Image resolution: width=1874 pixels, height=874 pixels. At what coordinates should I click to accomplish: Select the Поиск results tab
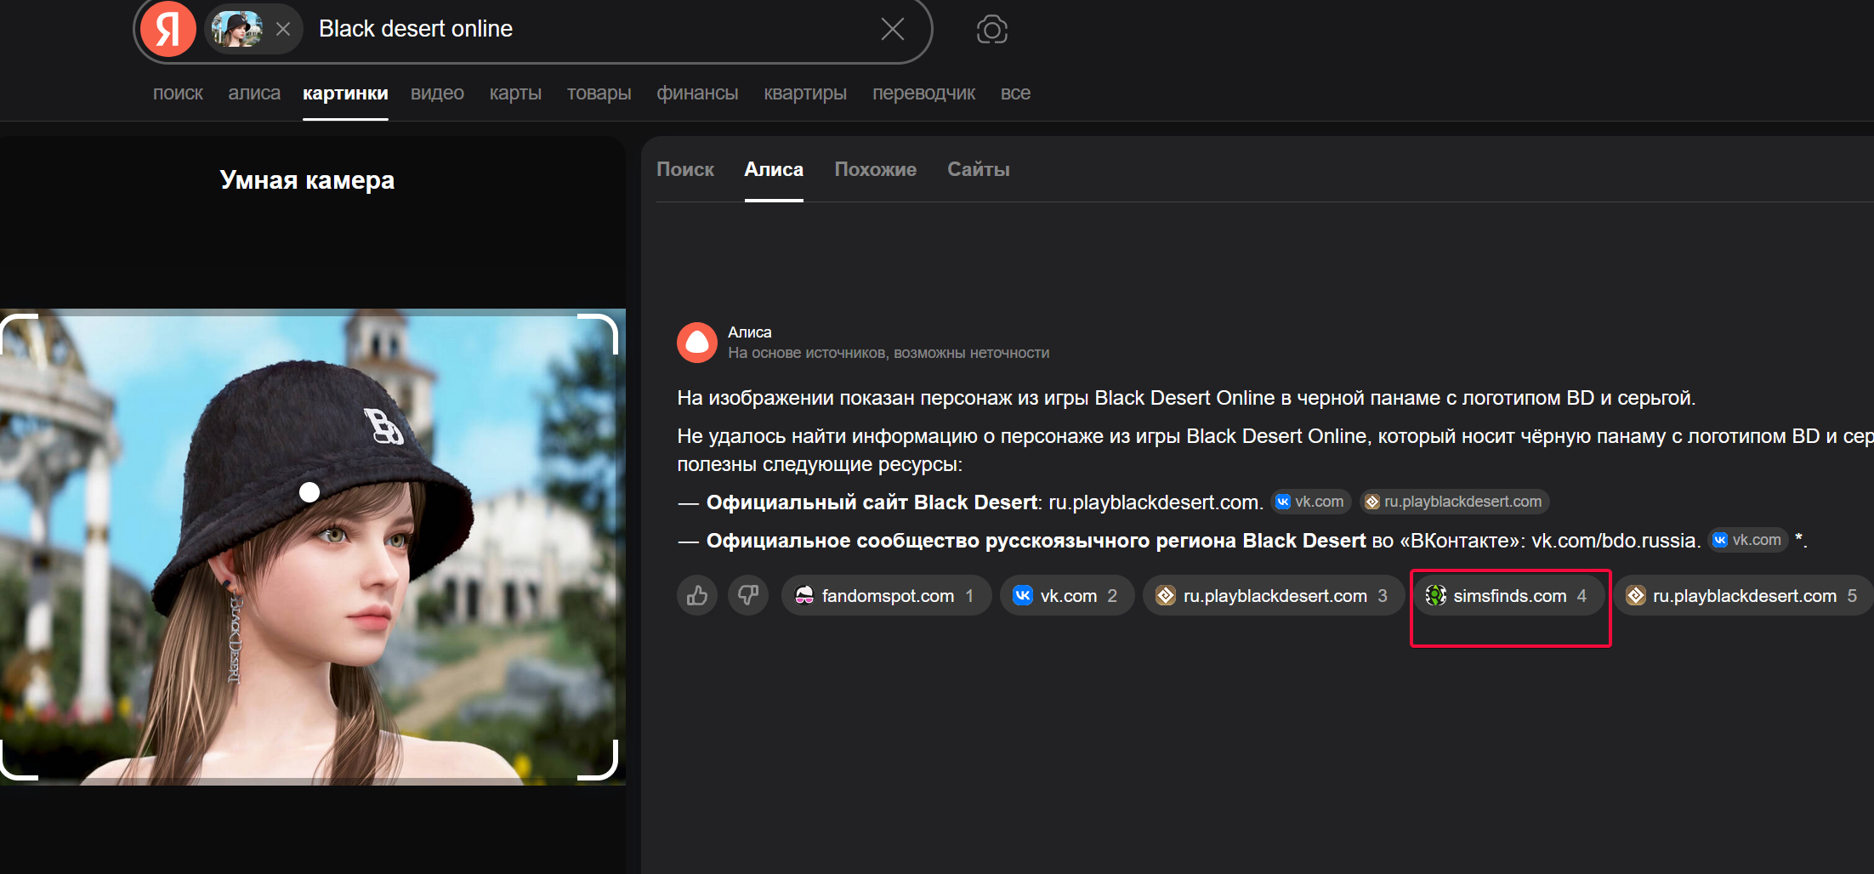click(684, 170)
